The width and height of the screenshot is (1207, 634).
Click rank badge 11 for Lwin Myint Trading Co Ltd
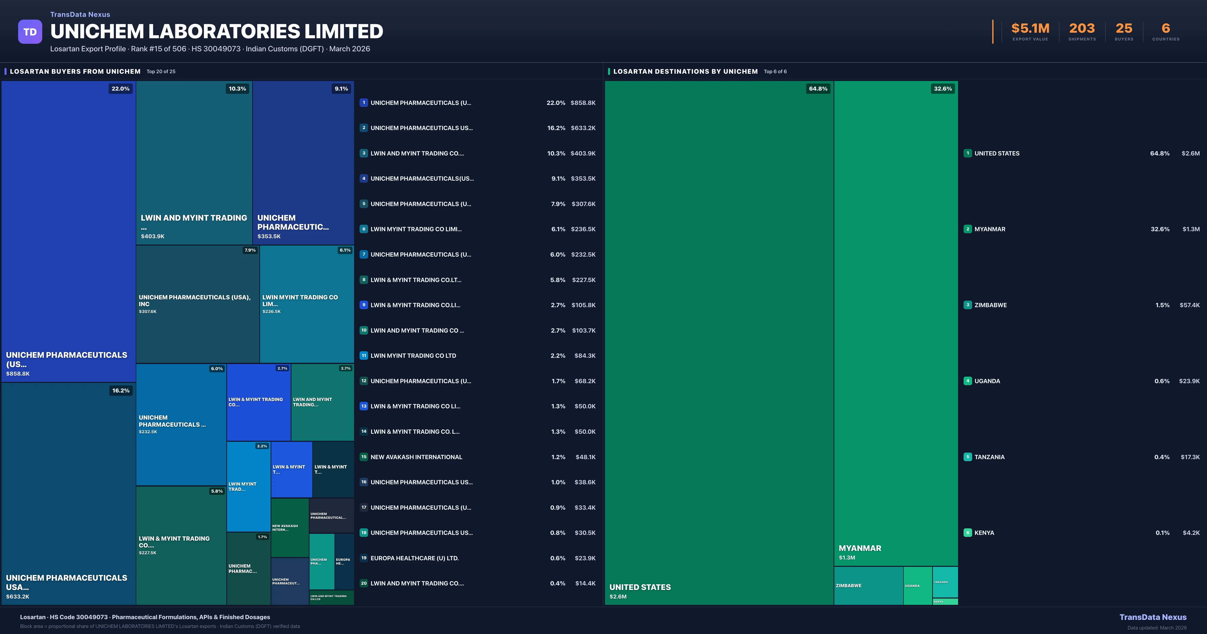[x=364, y=355]
